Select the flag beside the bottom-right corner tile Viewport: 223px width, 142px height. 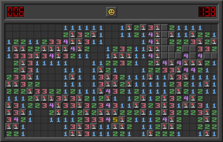[x=207, y=134]
